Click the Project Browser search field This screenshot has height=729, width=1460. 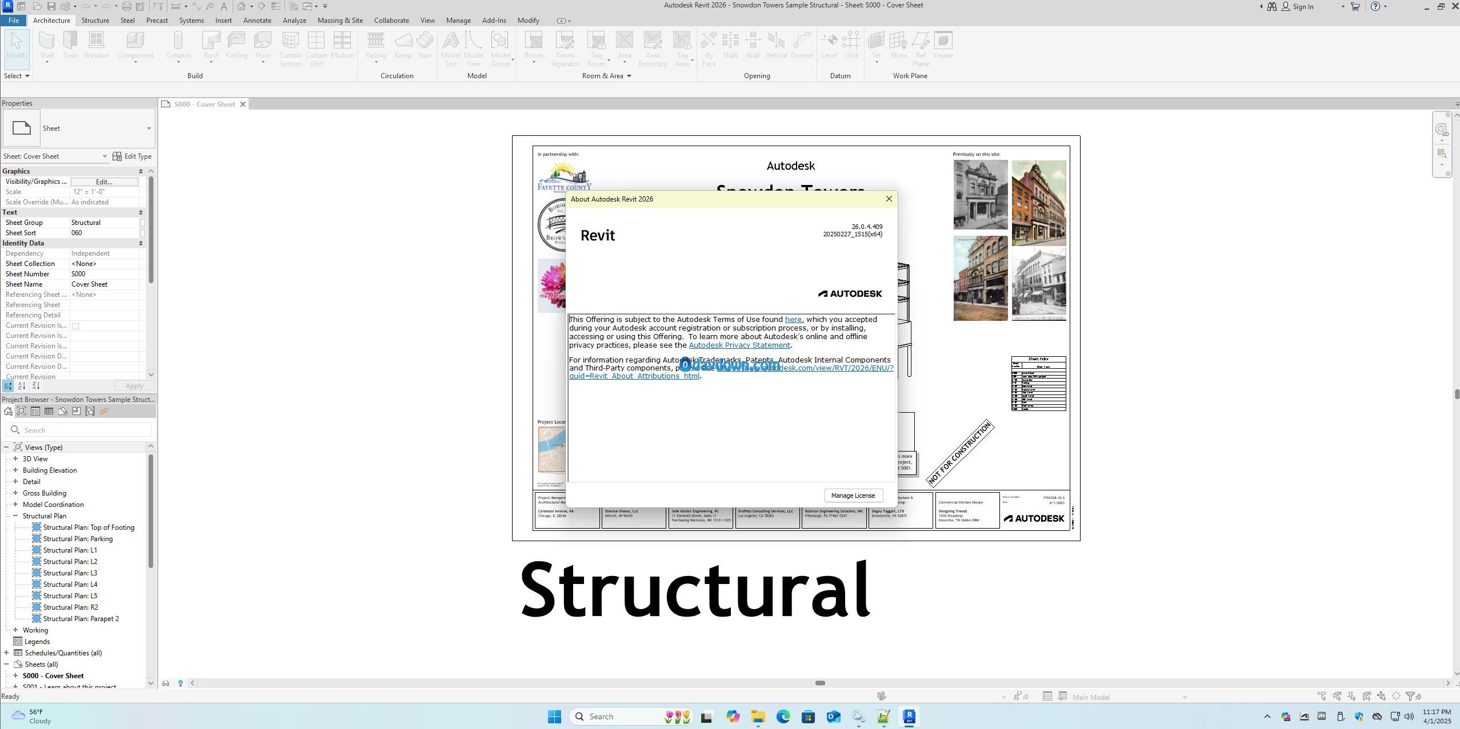click(86, 430)
